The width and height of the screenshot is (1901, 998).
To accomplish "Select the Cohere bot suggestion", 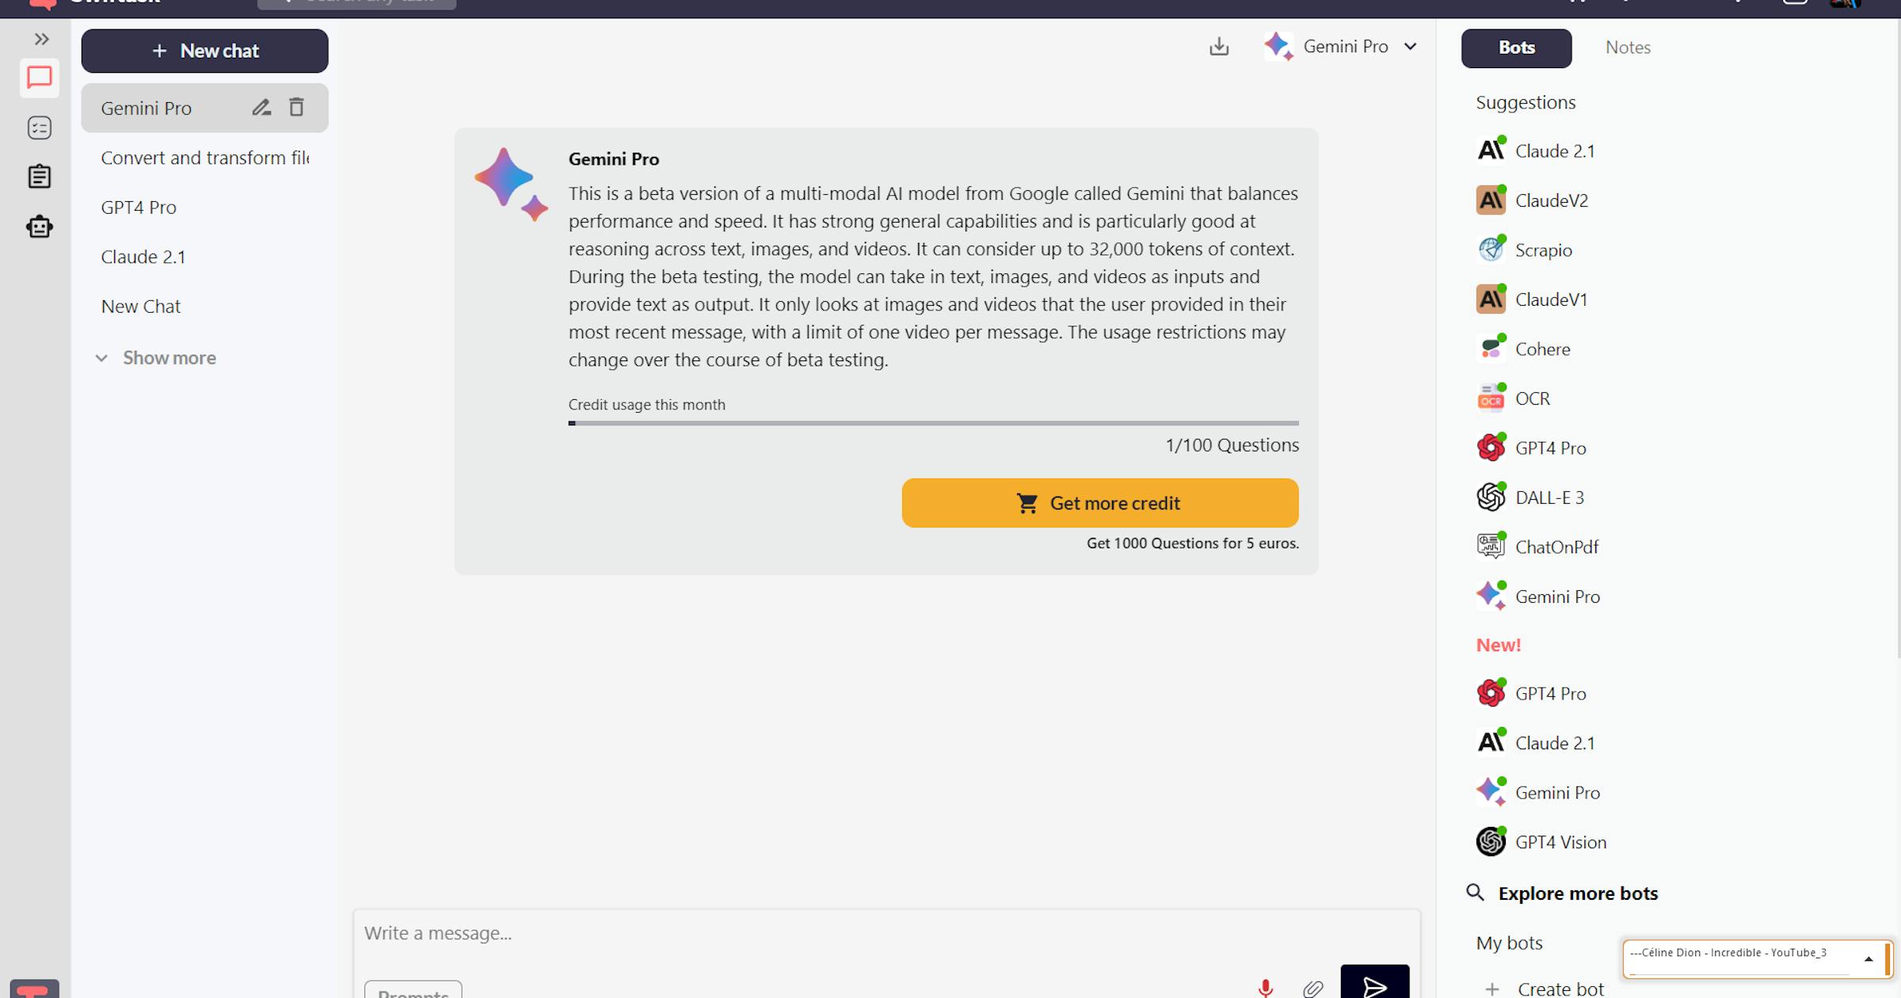I will 1542,349.
